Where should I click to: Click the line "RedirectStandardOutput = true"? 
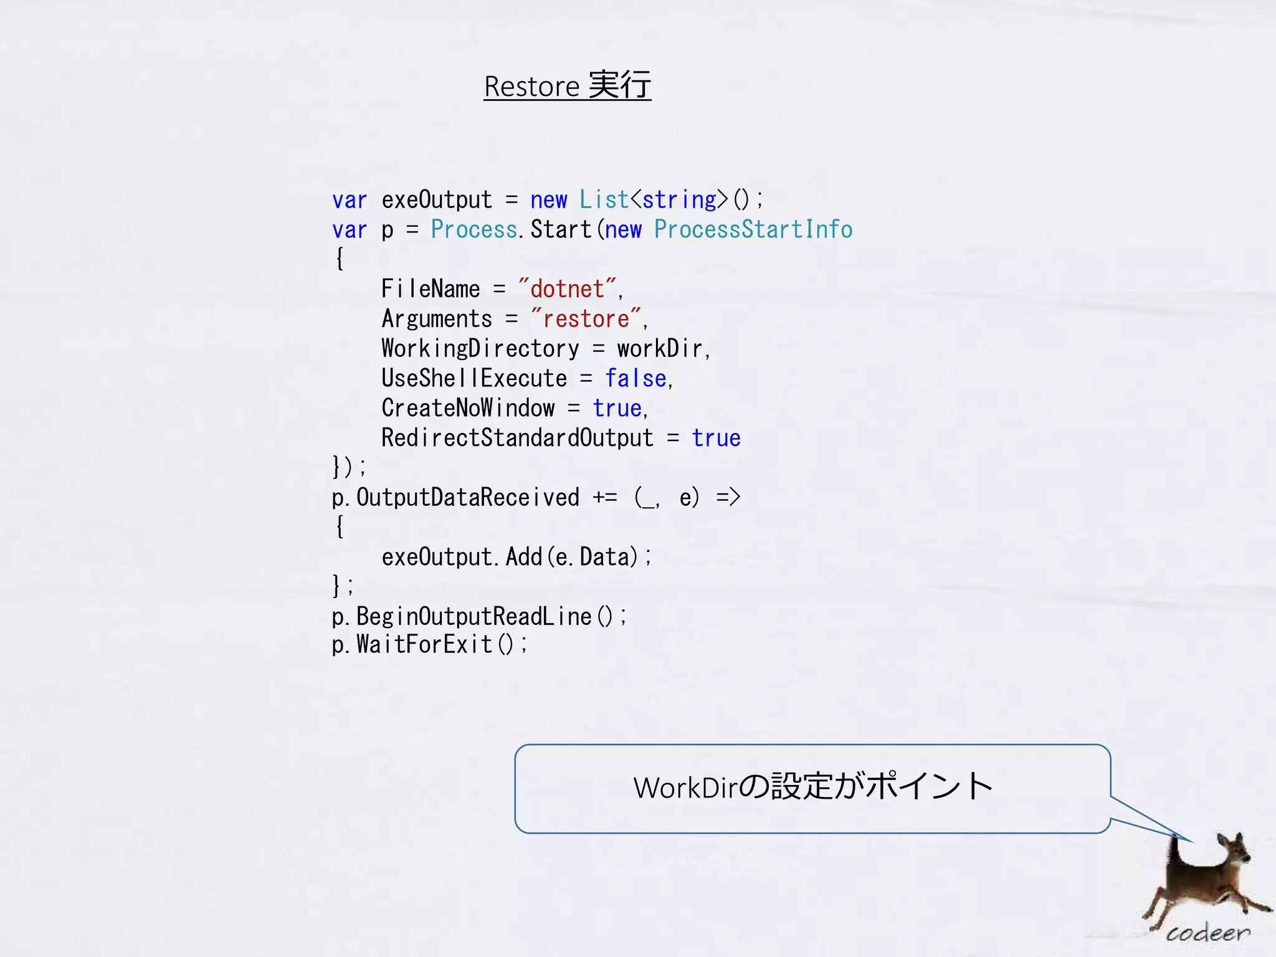coord(561,438)
